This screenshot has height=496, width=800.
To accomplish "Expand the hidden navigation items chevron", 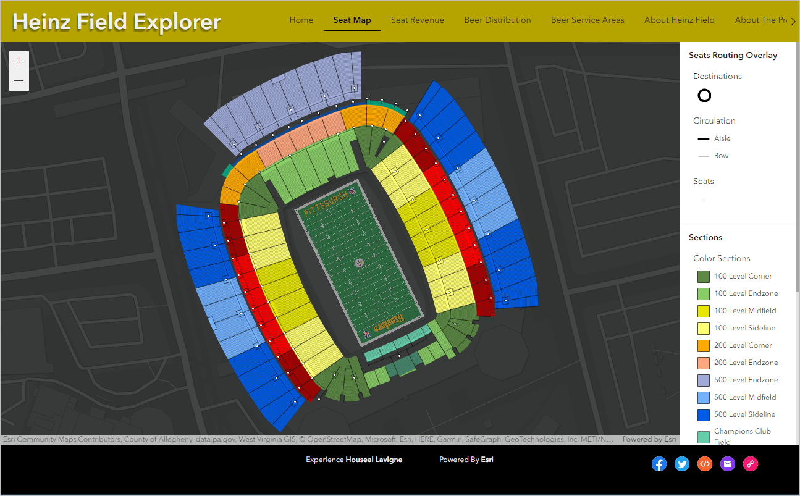I will pyautogui.click(x=793, y=20).
